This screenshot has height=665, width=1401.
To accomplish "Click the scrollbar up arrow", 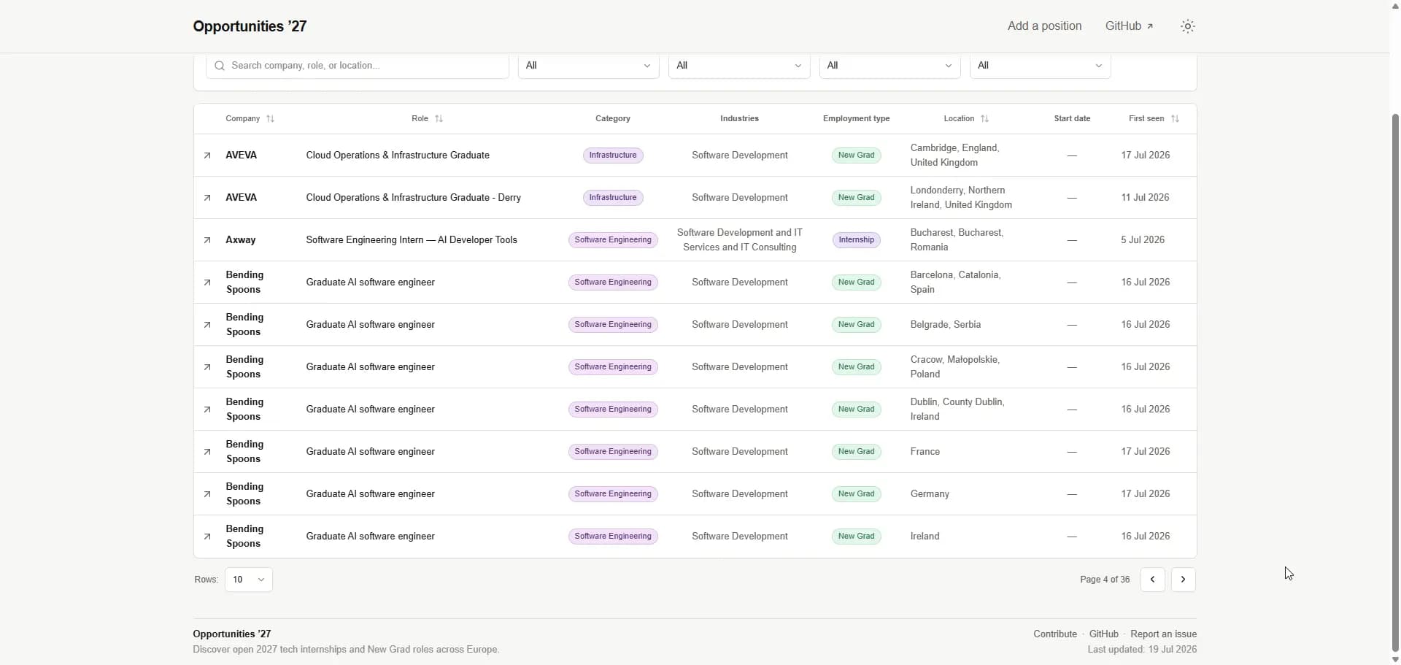I will [1395, 6].
